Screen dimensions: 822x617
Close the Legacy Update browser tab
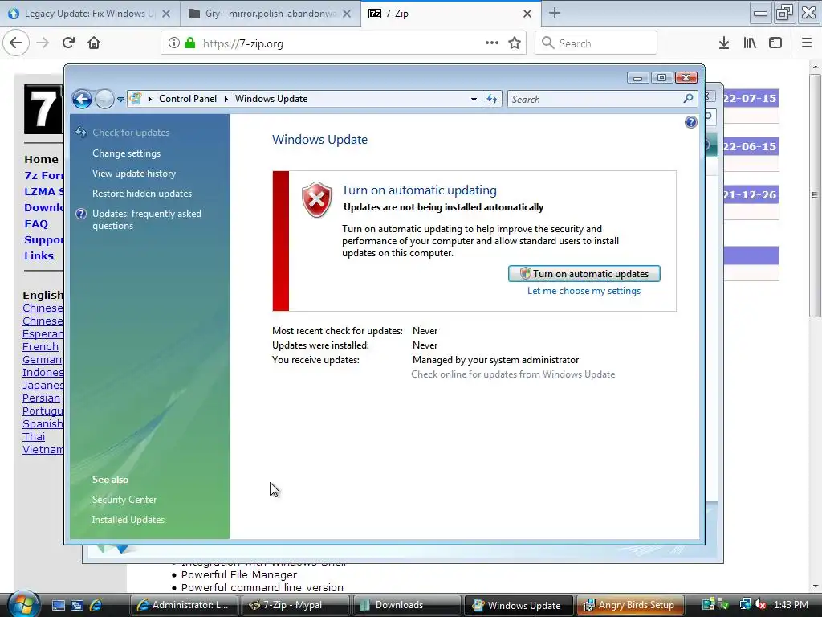(x=166, y=14)
